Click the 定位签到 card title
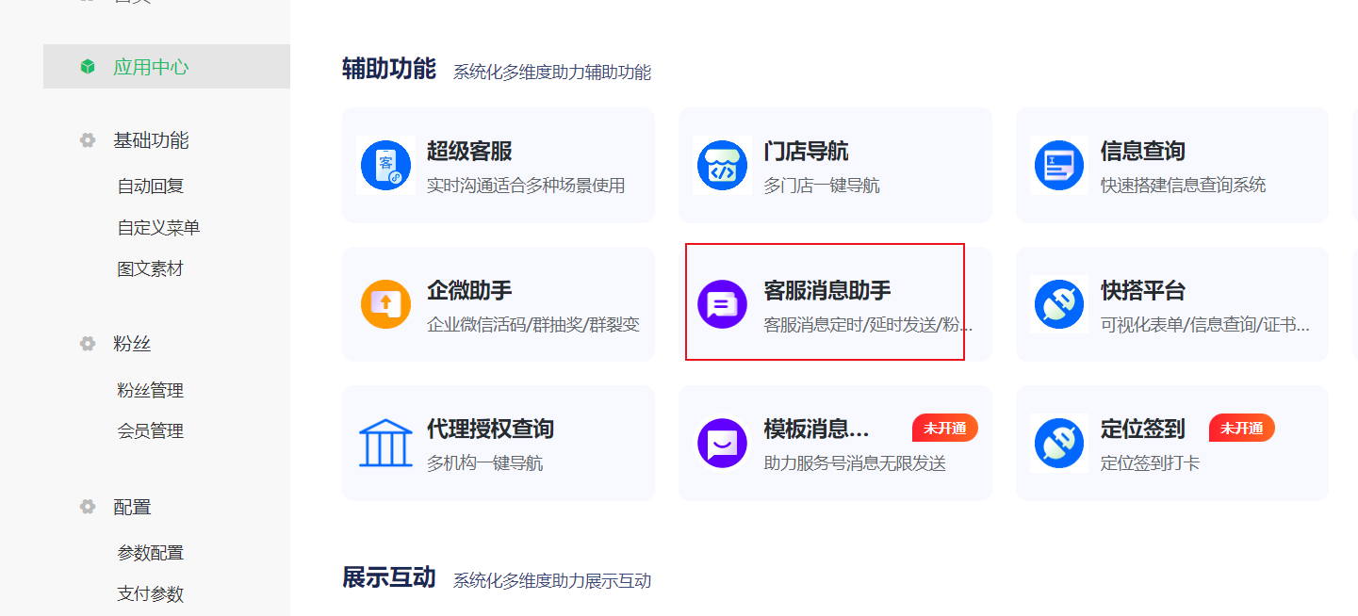Screen dimensions: 1358x616 [x=1142, y=429]
